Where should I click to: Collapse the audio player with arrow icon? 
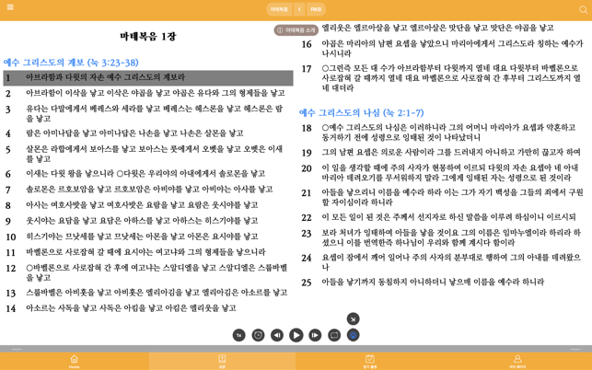click(x=353, y=319)
